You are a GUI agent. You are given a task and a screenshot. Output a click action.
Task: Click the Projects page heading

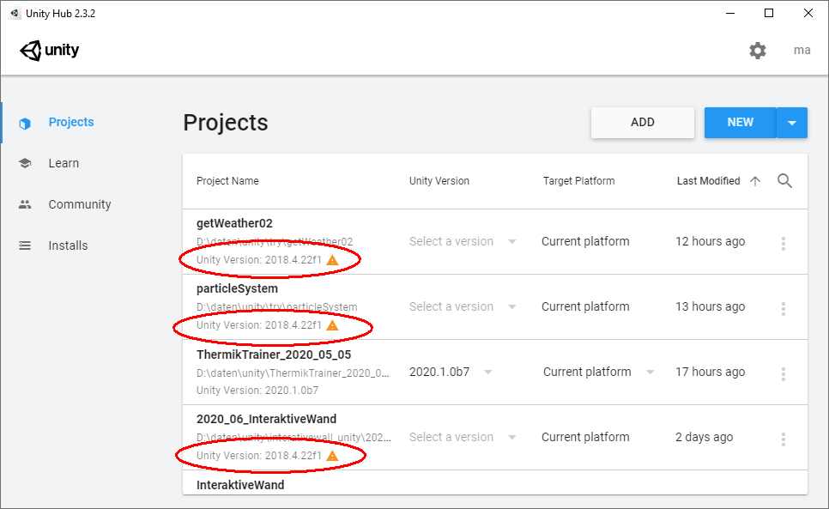(226, 123)
